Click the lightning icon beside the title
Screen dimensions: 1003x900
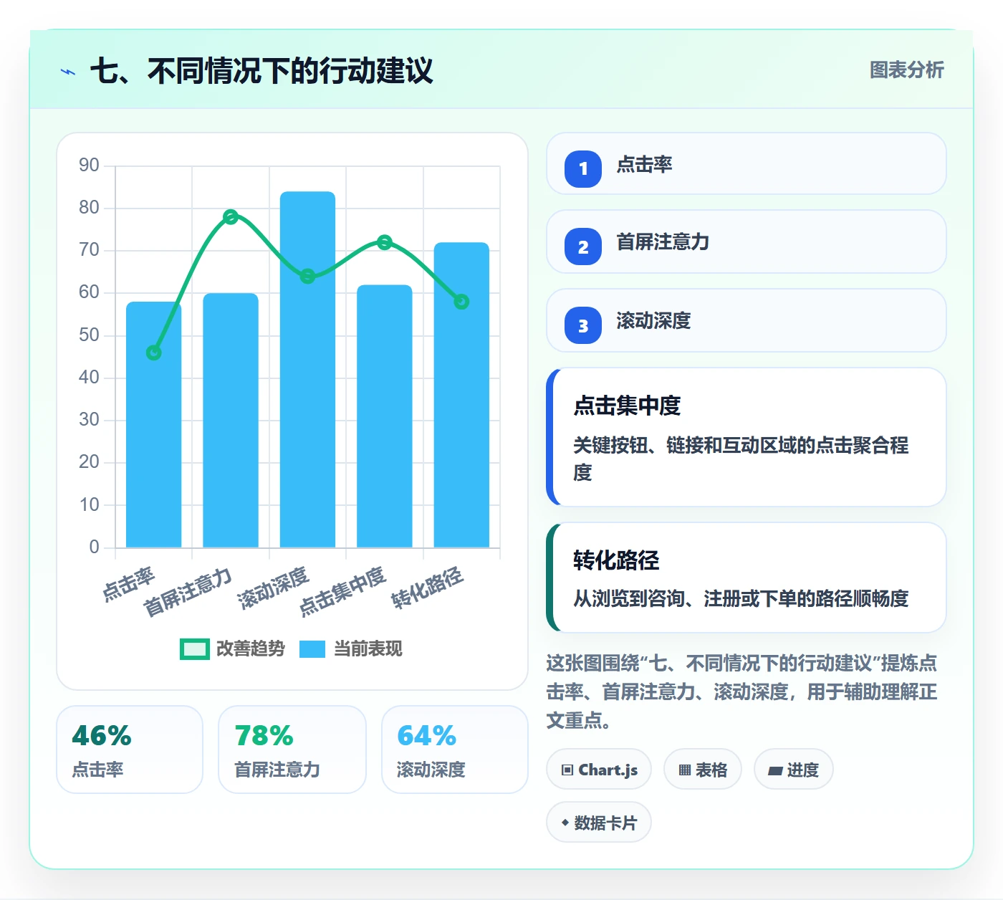[68, 72]
